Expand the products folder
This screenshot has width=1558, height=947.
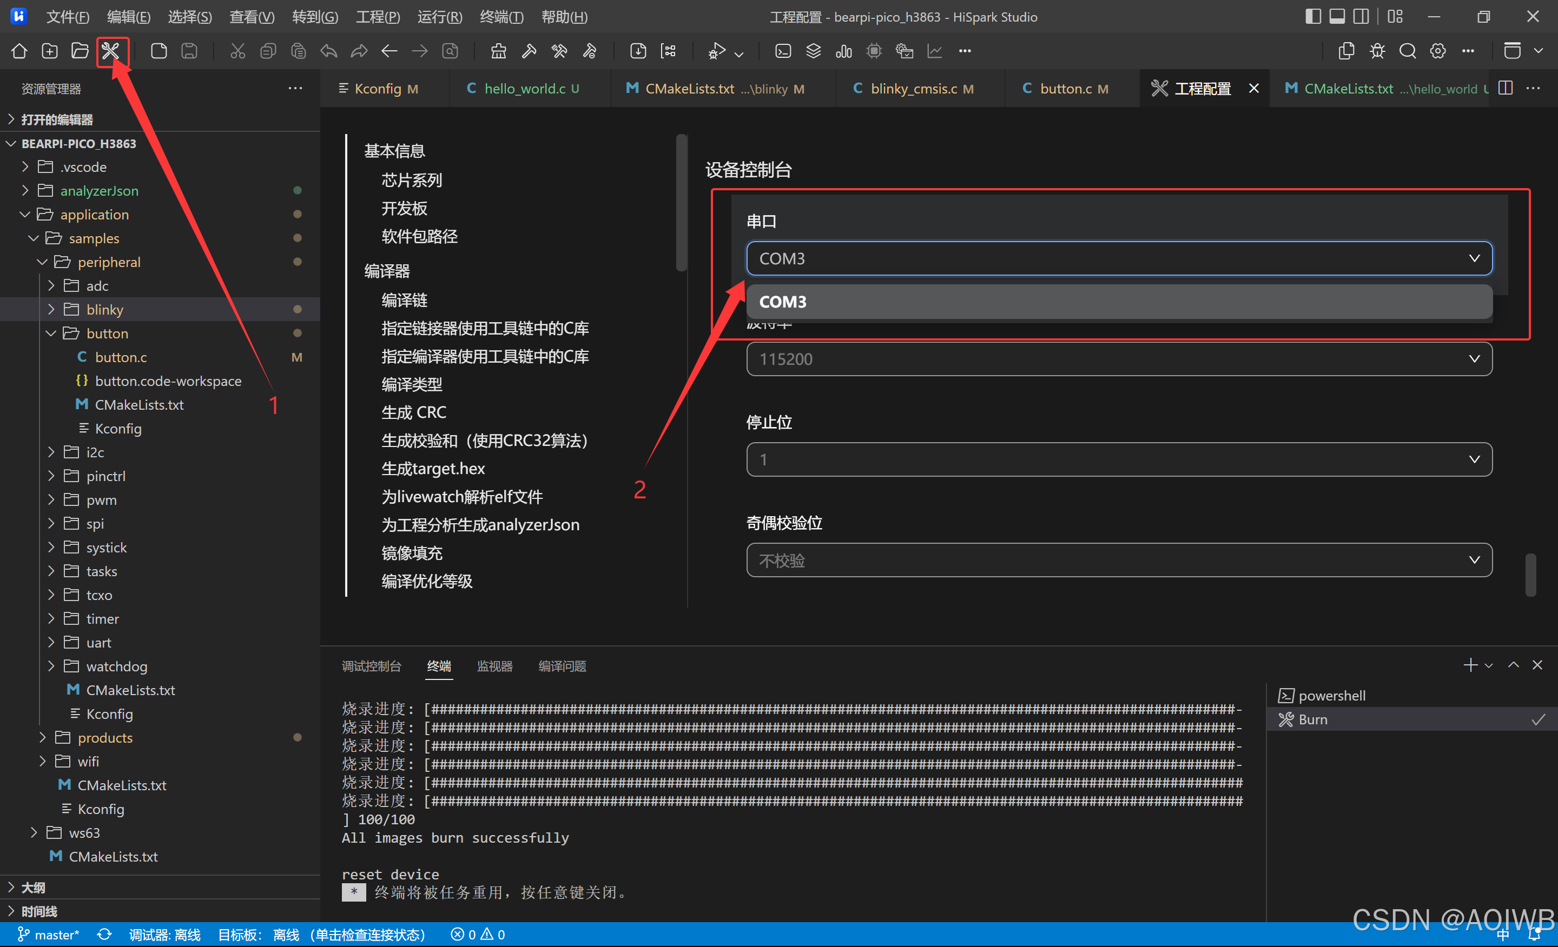click(105, 737)
